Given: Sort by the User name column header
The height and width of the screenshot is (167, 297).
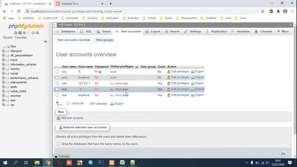Looking at the screenshot, I should tap(69, 67).
